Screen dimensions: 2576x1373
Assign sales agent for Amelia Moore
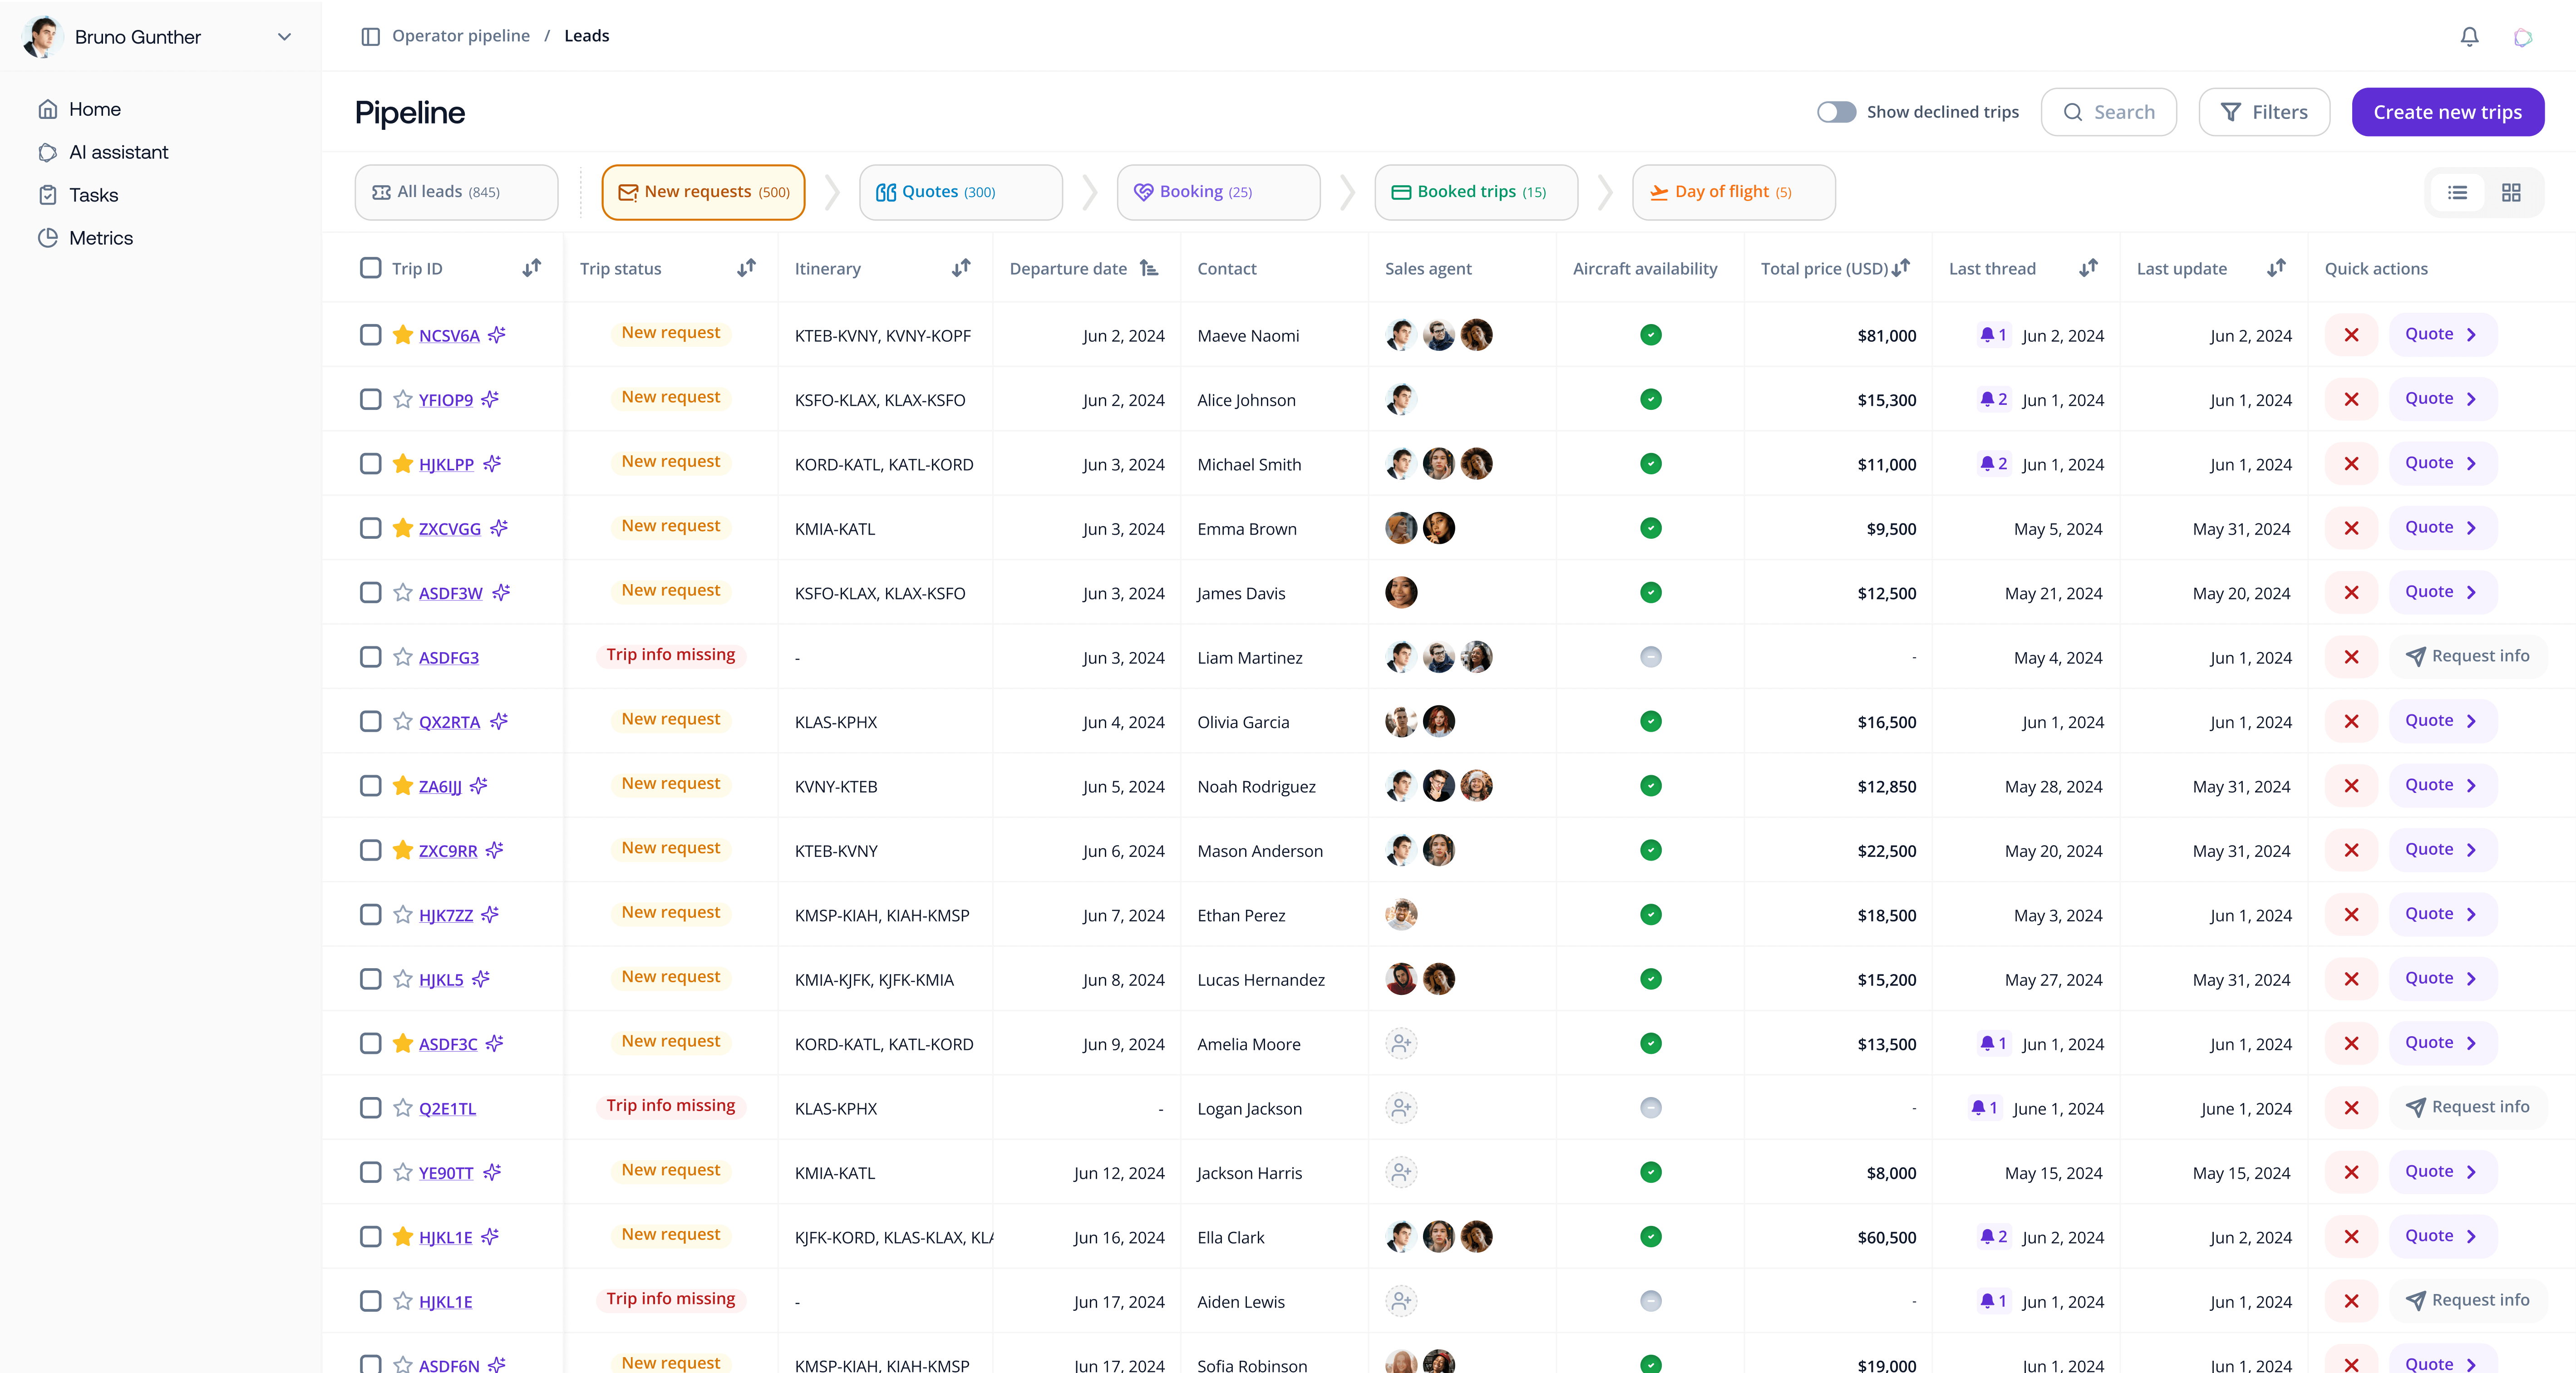1401,1043
